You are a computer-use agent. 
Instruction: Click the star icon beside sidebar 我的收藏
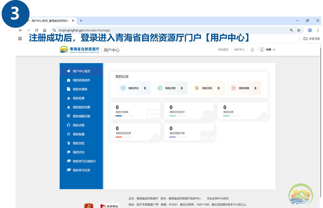(x=68, y=134)
